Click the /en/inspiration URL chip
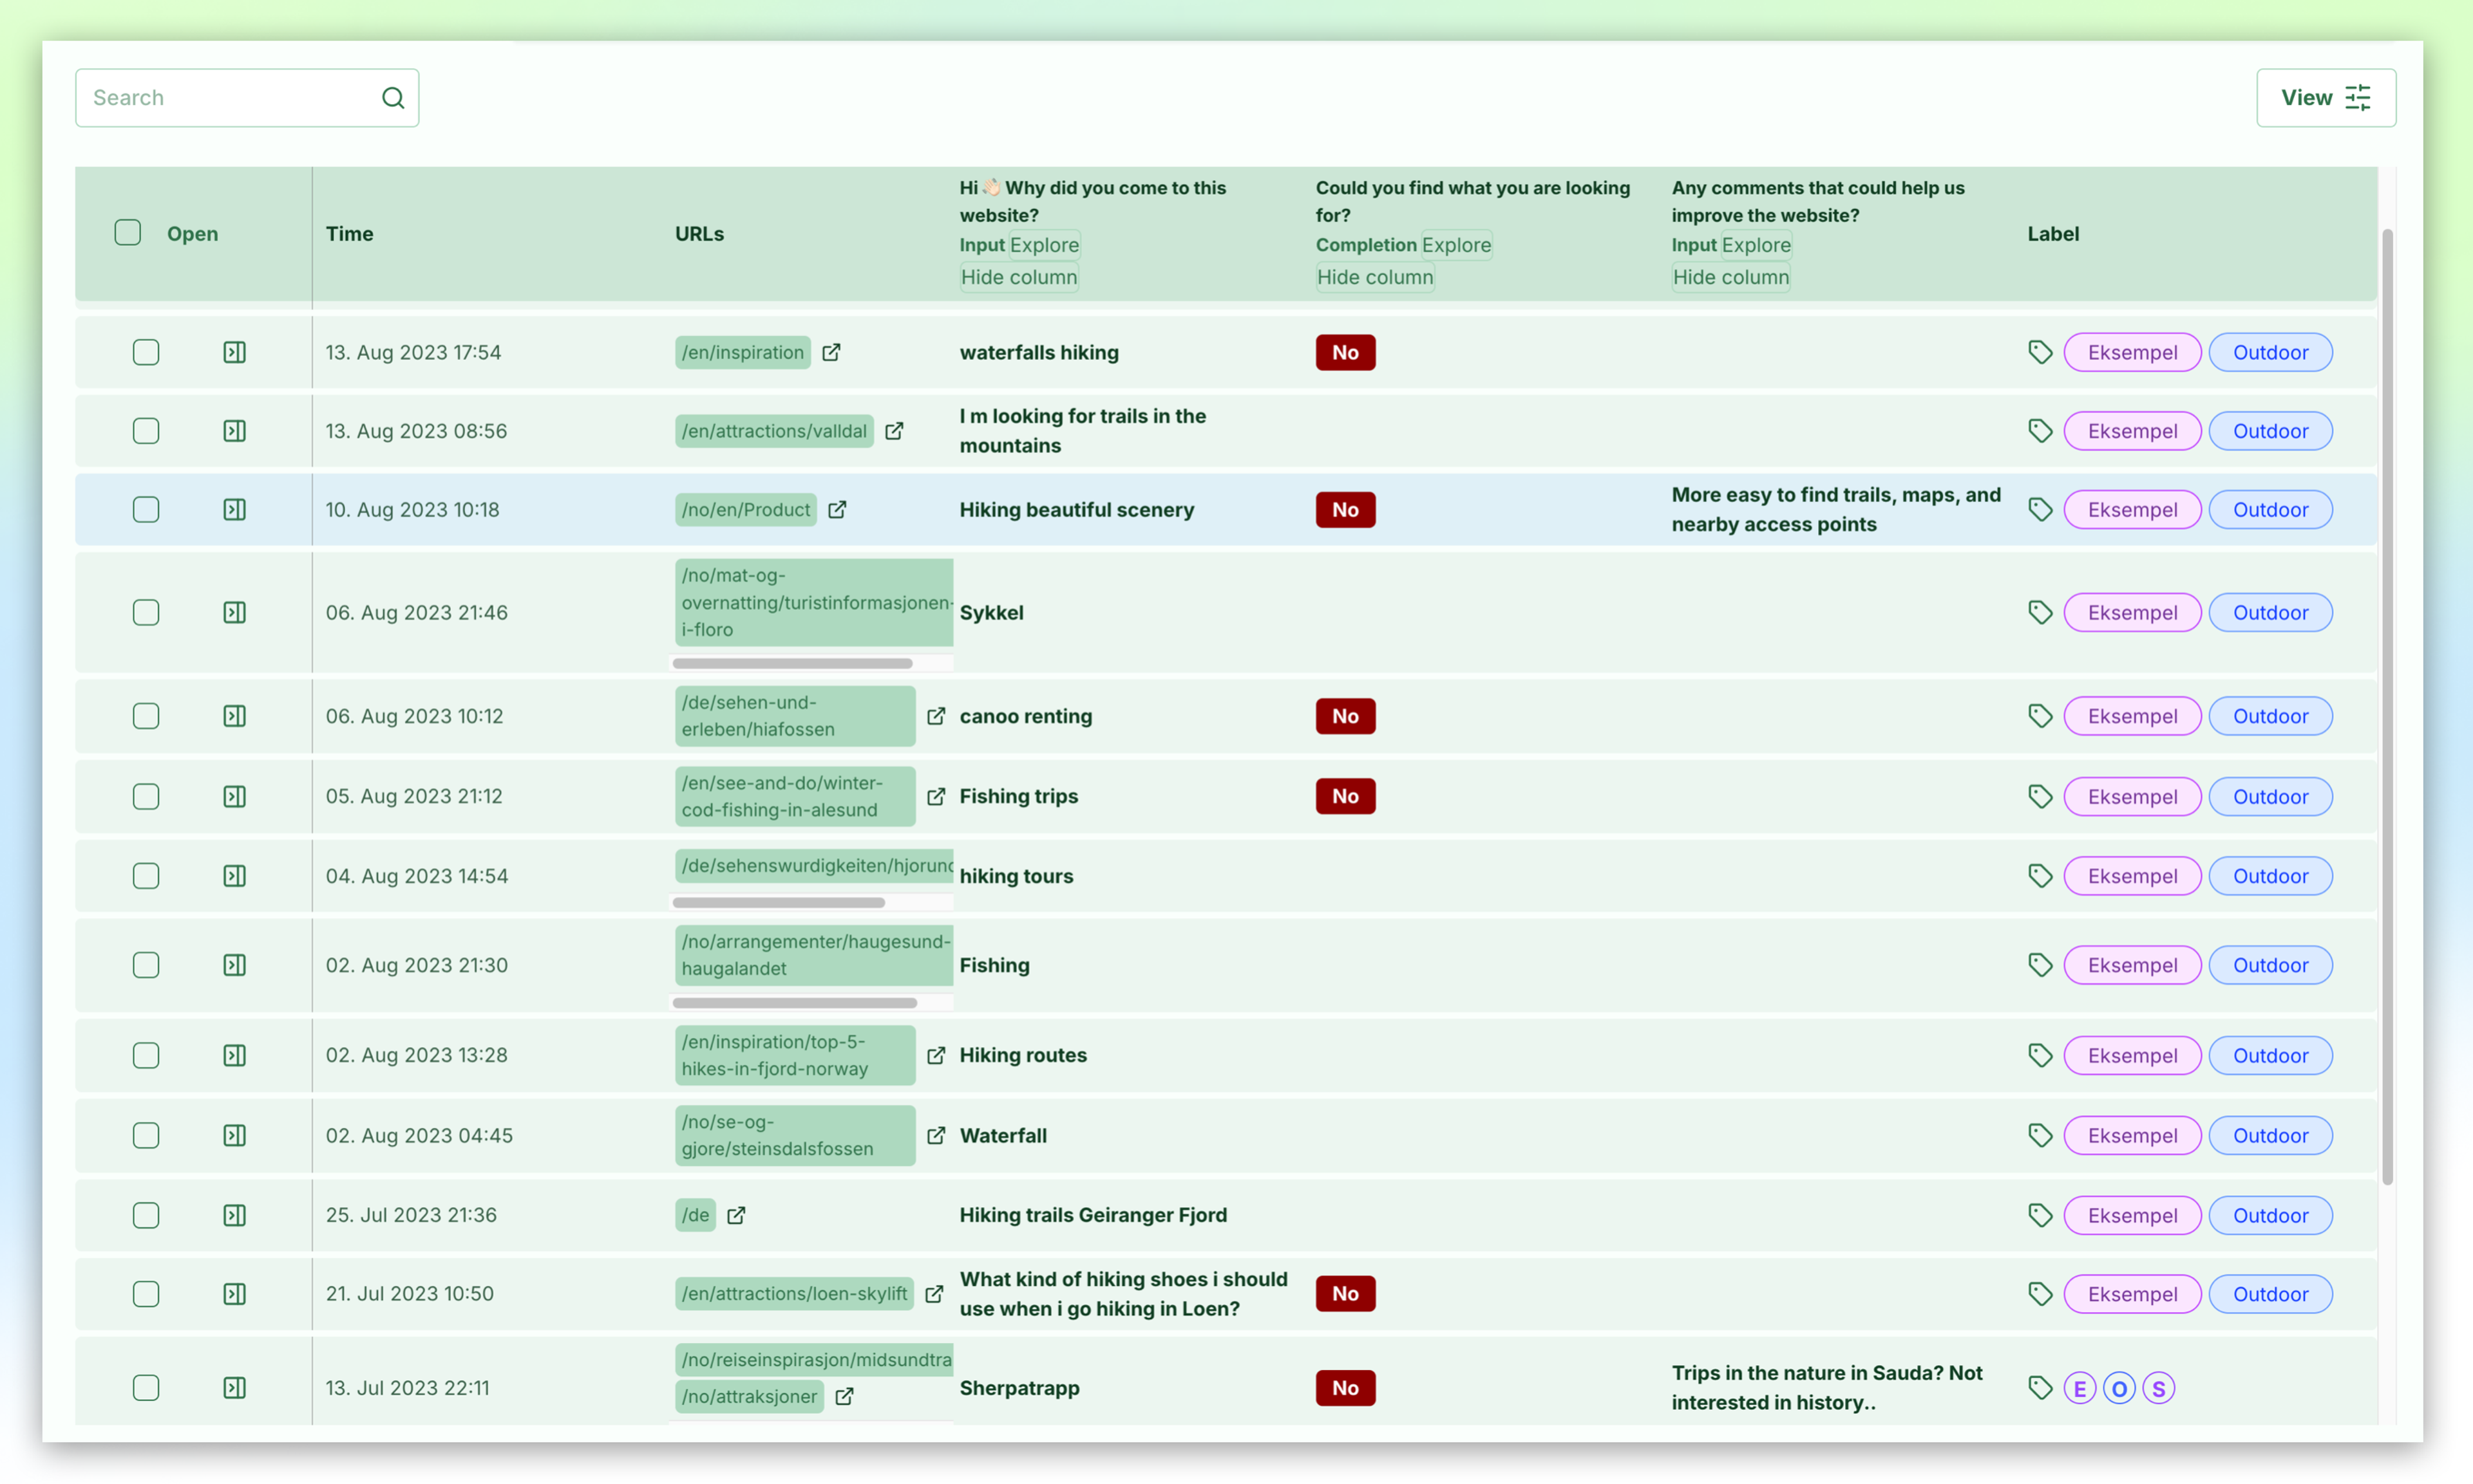2473x1484 pixels. point(743,352)
